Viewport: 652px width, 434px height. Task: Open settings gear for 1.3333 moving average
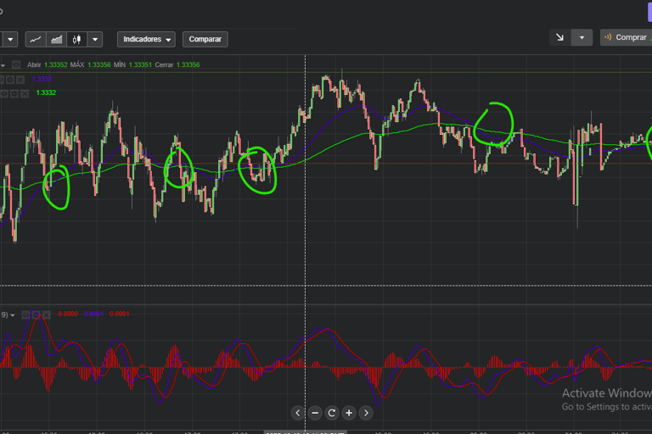[10, 80]
